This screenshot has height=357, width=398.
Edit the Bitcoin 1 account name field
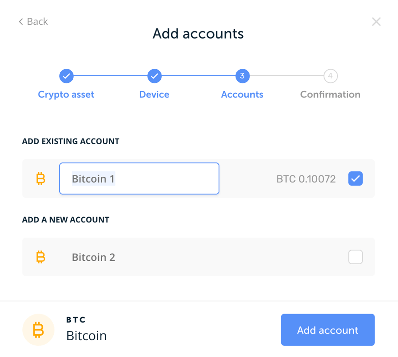(x=139, y=178)
